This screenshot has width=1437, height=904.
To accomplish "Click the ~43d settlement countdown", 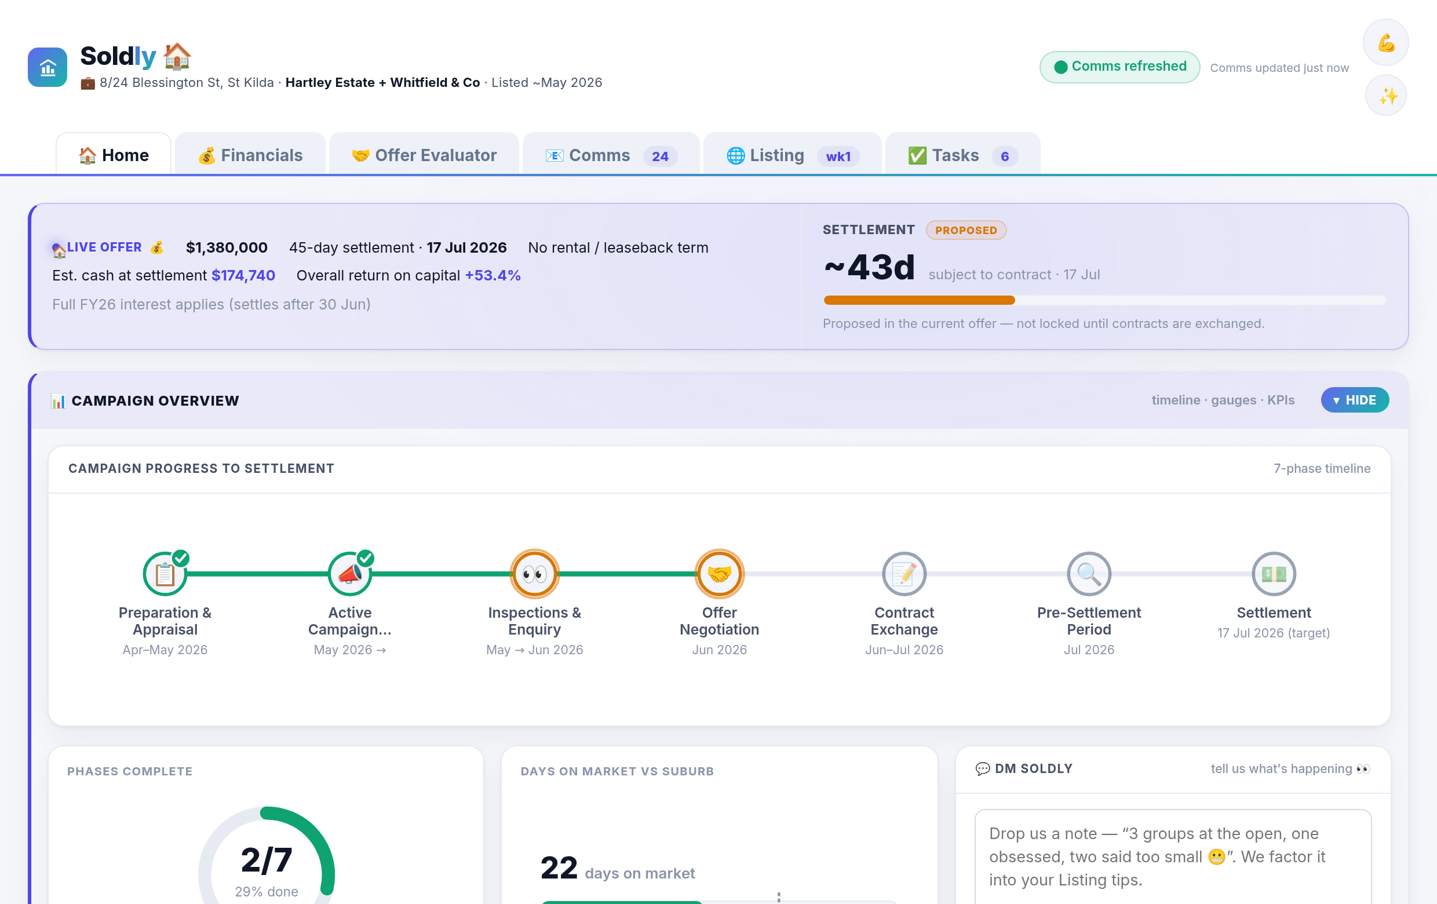I will coord(869,267).
